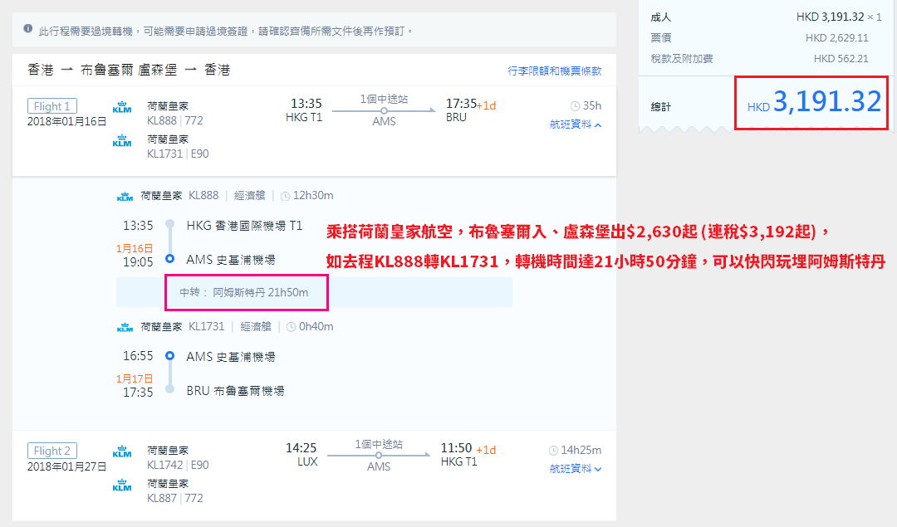Image resolution: width=897 pixels, height=527 pixels.
Task: Click the KLM logo on the KL888 12h30m segment
Action: tap(125, 196)
